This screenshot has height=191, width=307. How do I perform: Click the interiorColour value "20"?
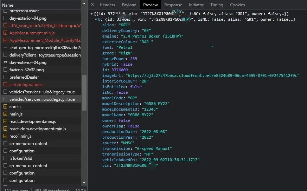(144, 81)
